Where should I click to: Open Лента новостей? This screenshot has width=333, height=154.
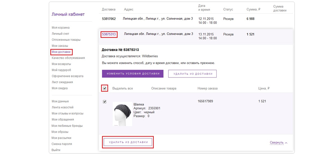point(63,107)
